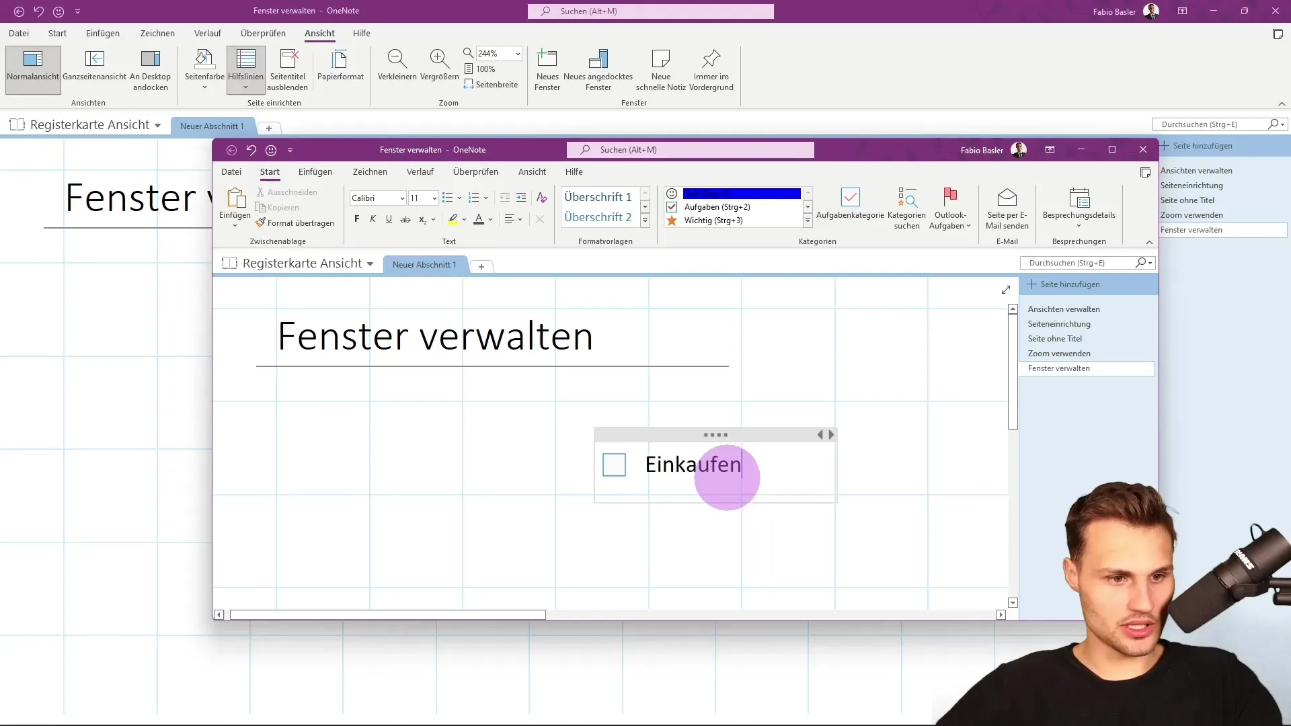Click Seitenbreite zoom option

(491, 85)
